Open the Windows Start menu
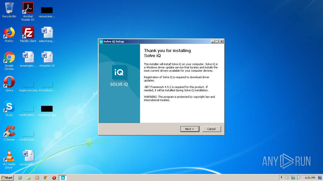The image size is (323, 181). 7,178
